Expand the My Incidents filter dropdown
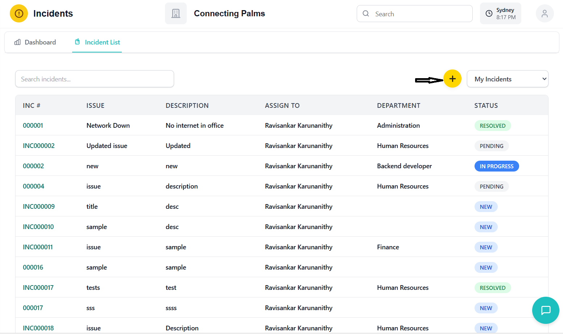This screenshot has width=563, height=334. tap(507, 79)
